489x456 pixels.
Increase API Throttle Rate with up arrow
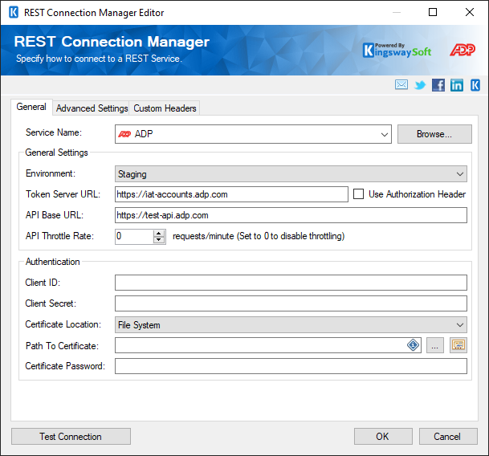pyautogui.click(x=159, y=233)
